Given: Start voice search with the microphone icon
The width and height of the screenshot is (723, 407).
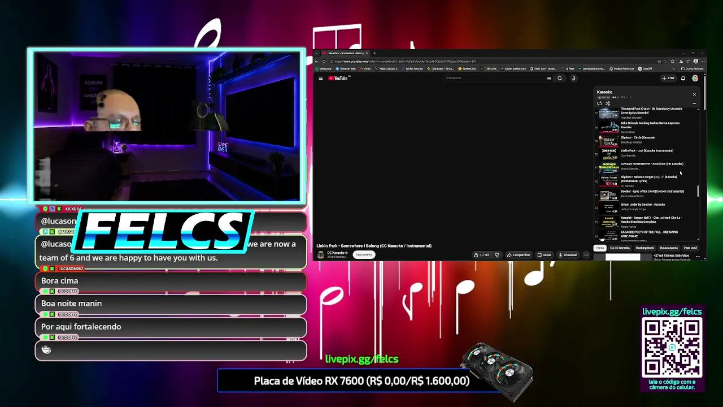Looking at the screenshot, I should click(x=573, y=78).
